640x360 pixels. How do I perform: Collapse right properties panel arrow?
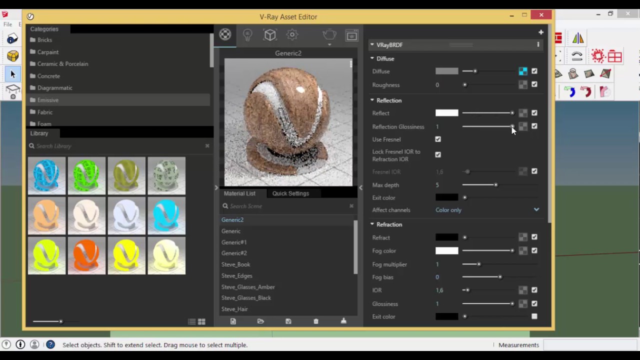[360, 188]
